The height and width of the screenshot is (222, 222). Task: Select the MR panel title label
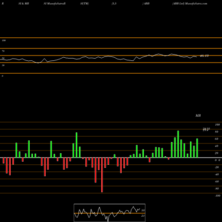(x=198, y=115)
